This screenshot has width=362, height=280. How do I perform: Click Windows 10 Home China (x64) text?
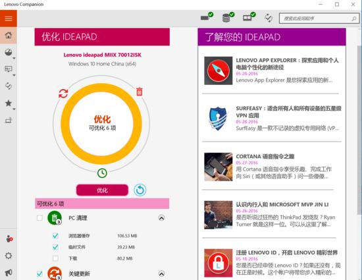pyautogui.click(x=102, y=64)
